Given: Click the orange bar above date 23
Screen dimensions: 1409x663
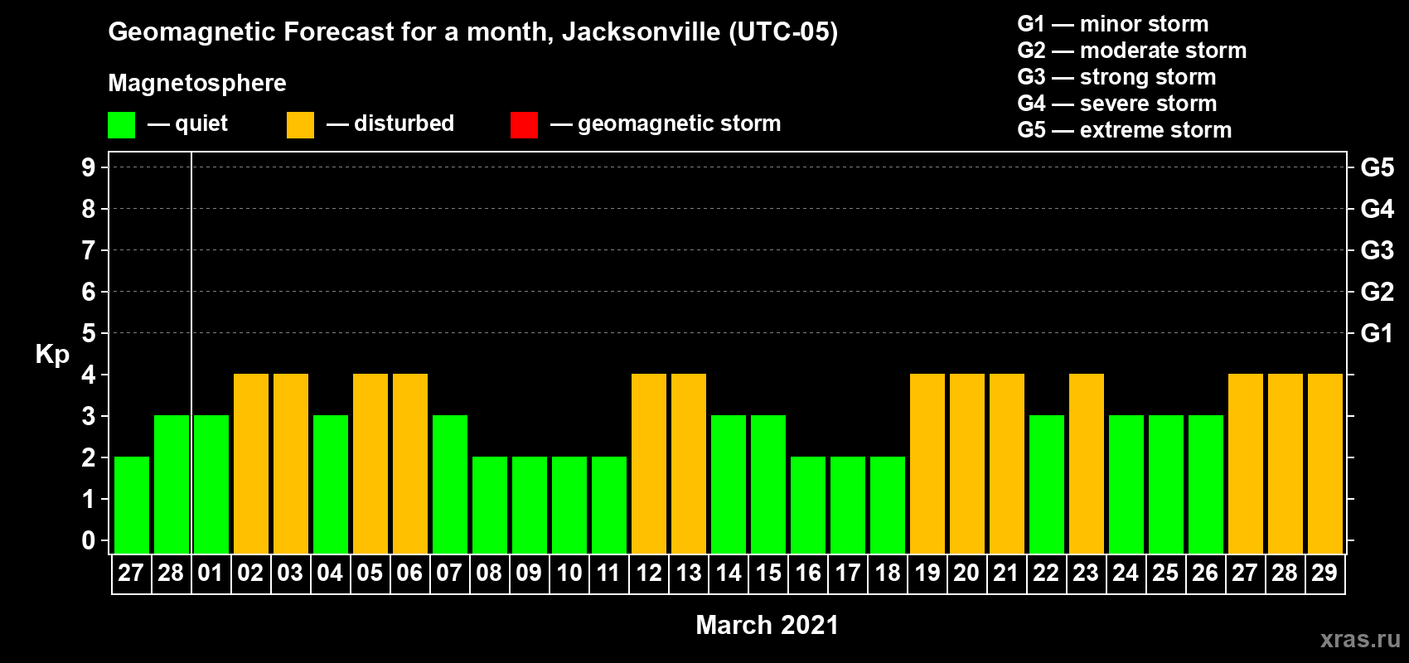Looking at the screenshot, I should click(1087, 464).
